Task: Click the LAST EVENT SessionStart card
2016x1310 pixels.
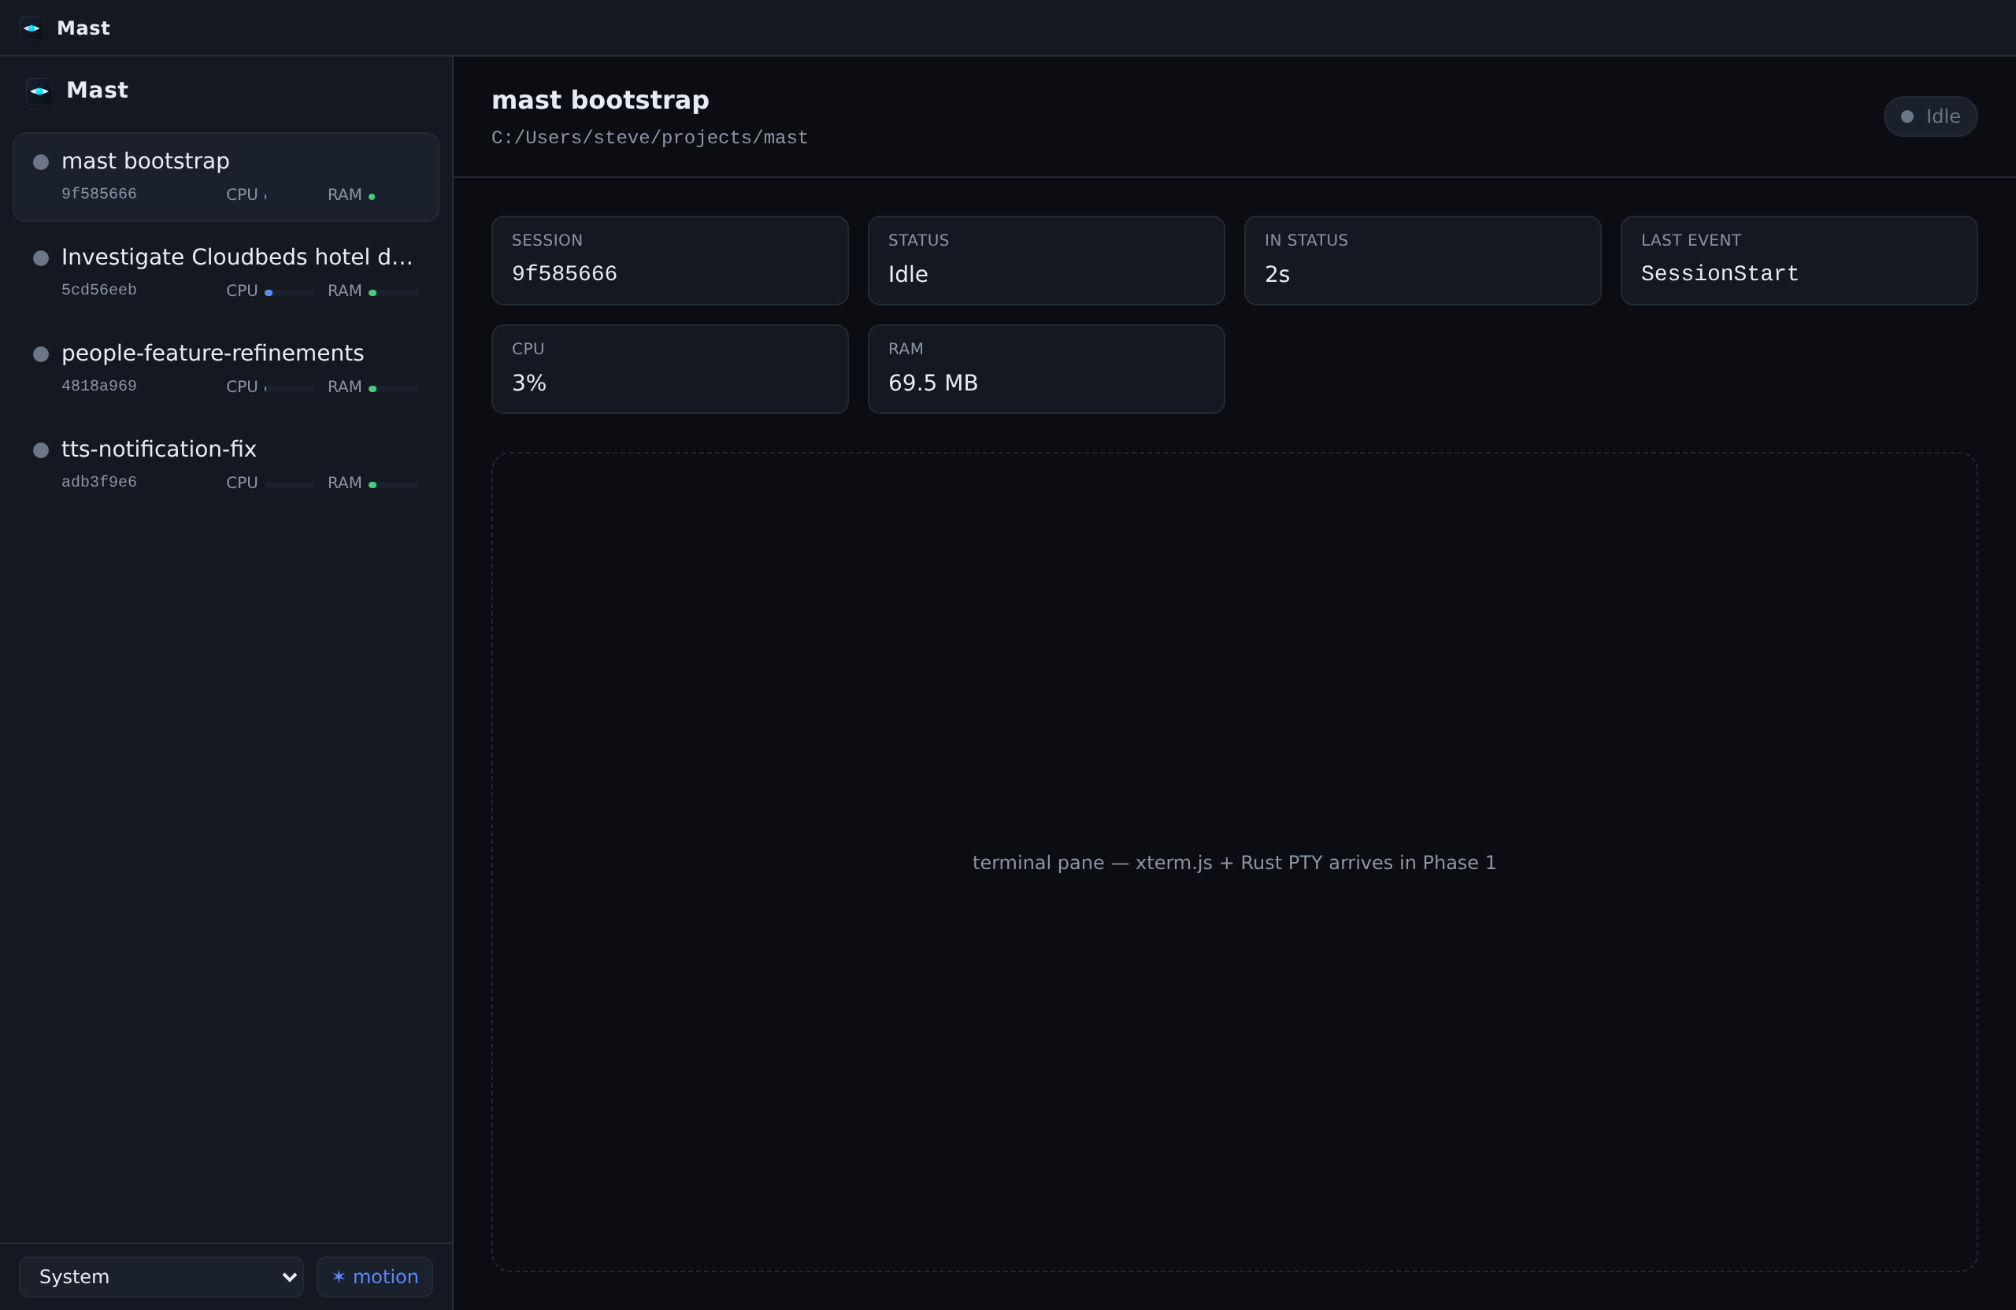Action: [1799, 261]
